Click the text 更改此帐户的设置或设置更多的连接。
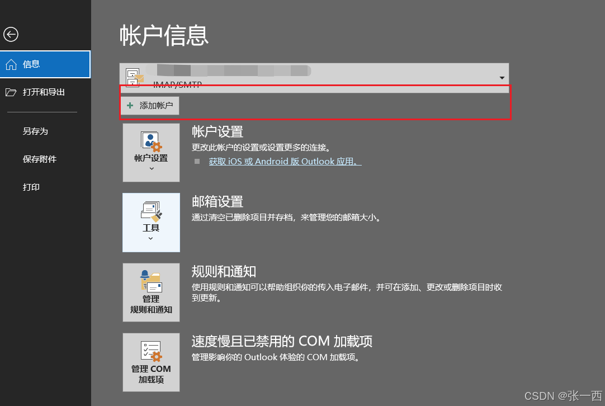The width and height of the screenshot is (605, 406). [x=261, y=148]
